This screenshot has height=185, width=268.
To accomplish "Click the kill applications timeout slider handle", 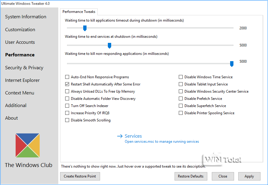I will coord(85,28).
